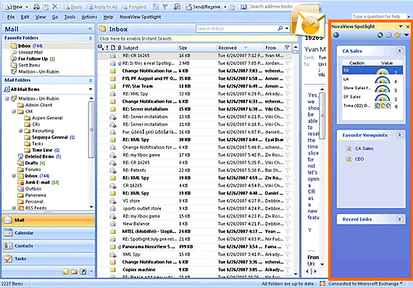Click the CA Sales star icon
The image size is (413, 288).
coord(349,148)
